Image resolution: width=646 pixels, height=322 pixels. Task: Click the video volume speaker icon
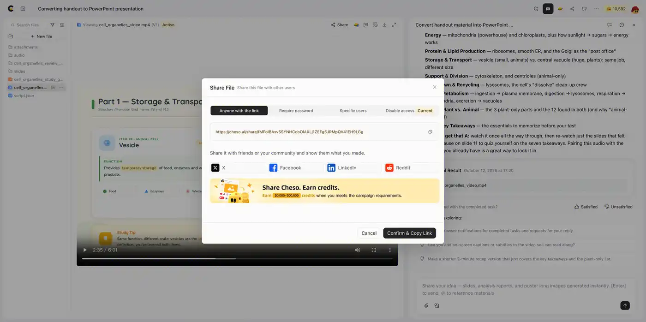358,250
